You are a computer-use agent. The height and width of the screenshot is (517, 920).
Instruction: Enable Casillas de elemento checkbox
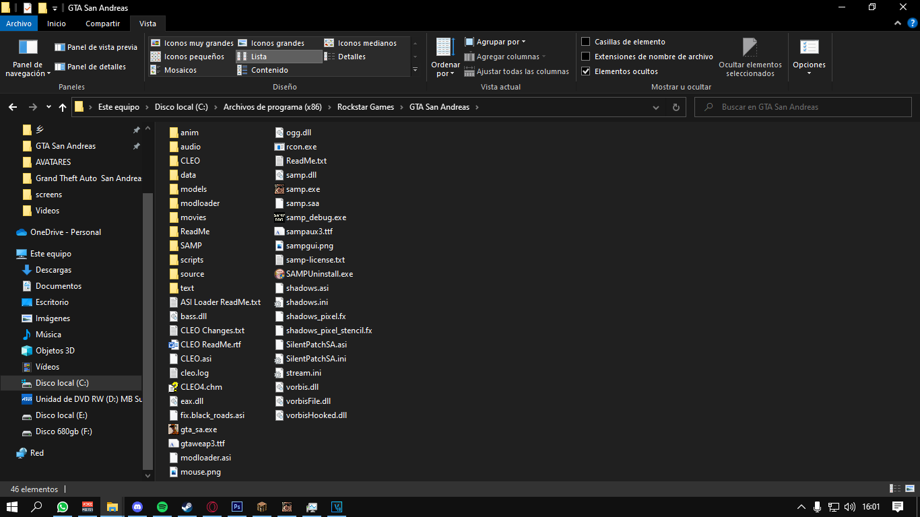[586, 42]
